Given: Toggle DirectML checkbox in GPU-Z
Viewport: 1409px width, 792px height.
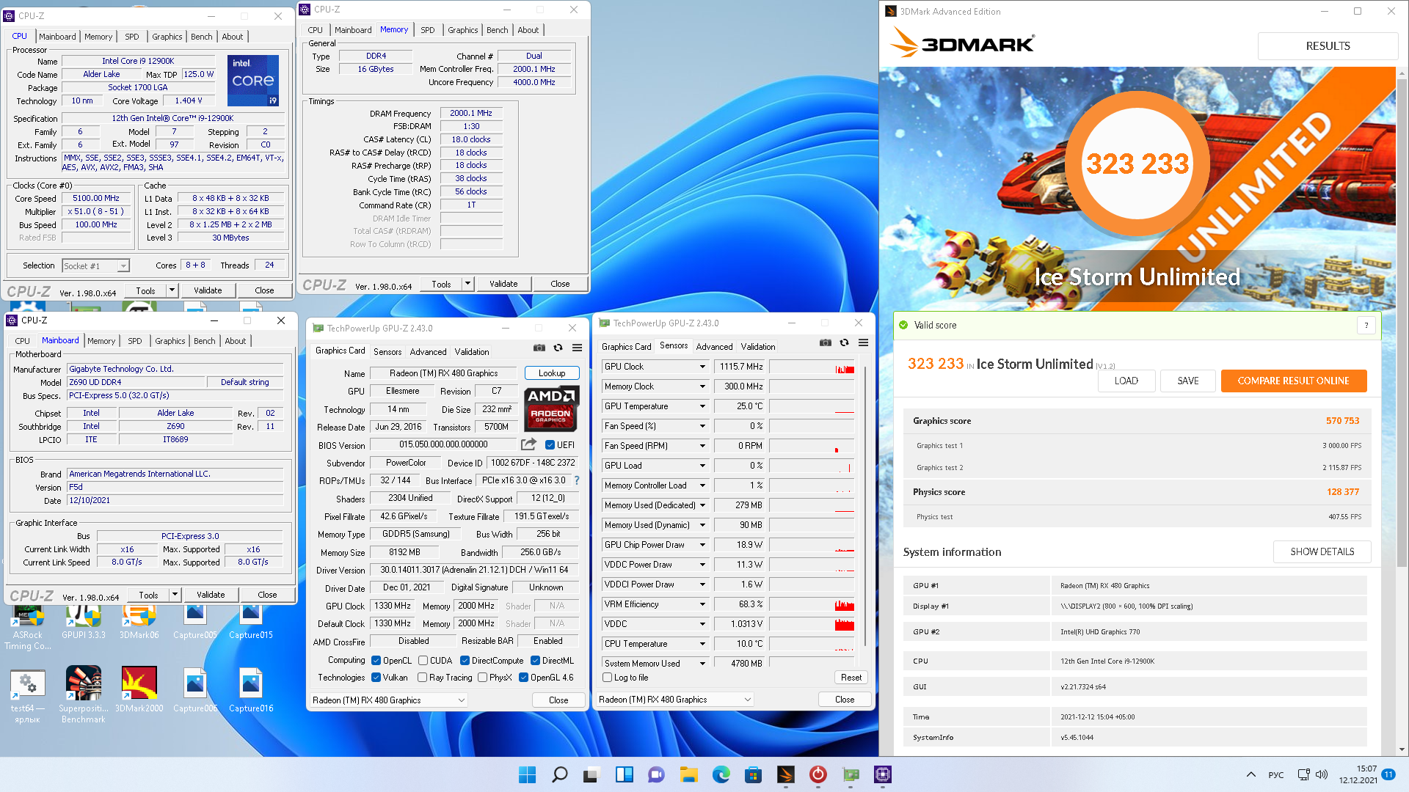Looking at the screenshot, I should (x=535, y=661).
